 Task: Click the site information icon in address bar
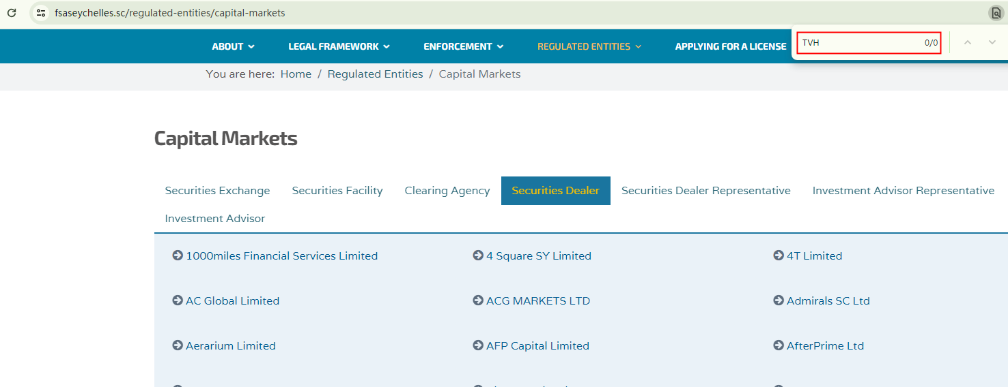click(41, 13)
